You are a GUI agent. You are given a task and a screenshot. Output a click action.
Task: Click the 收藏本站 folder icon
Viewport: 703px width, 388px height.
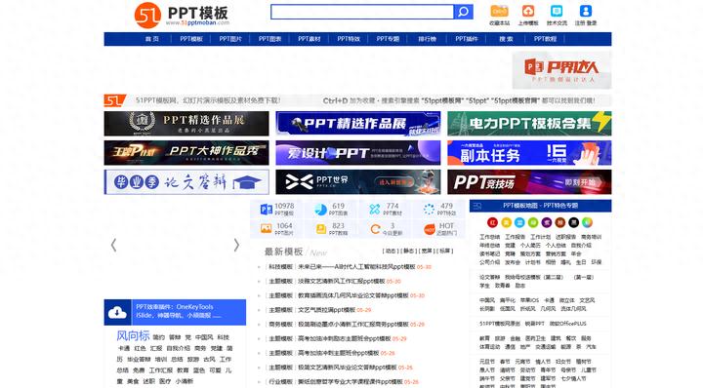(499, 11)
